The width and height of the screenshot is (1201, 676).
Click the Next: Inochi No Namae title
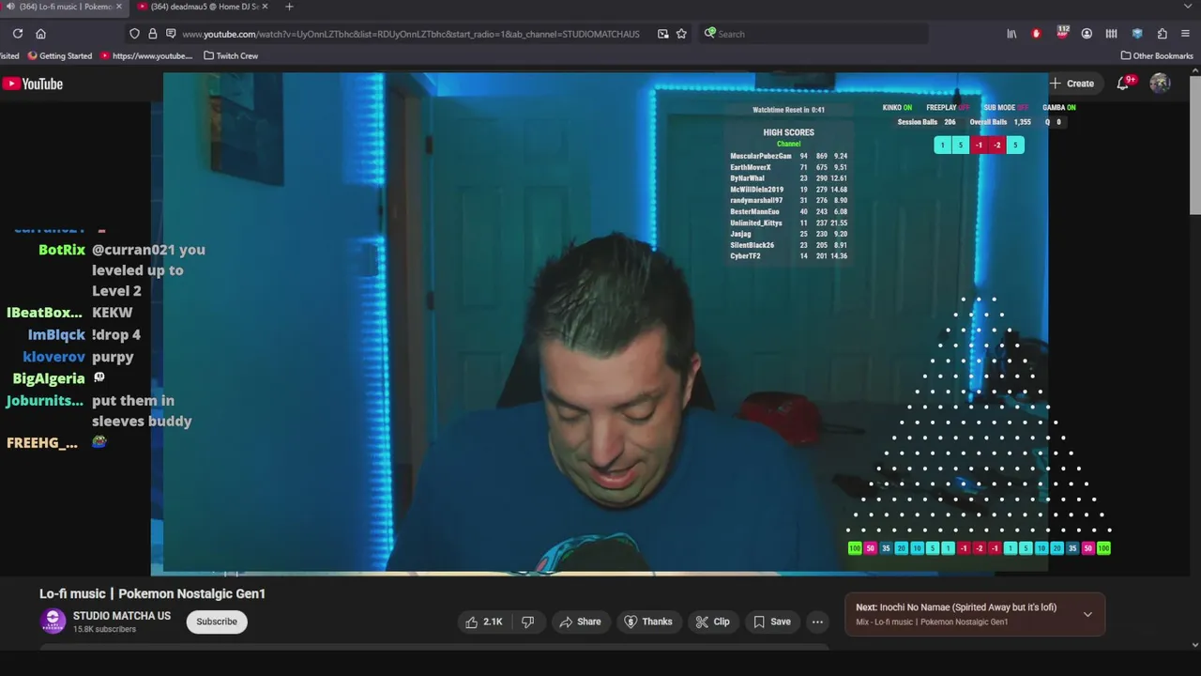(x=956, y=607)
